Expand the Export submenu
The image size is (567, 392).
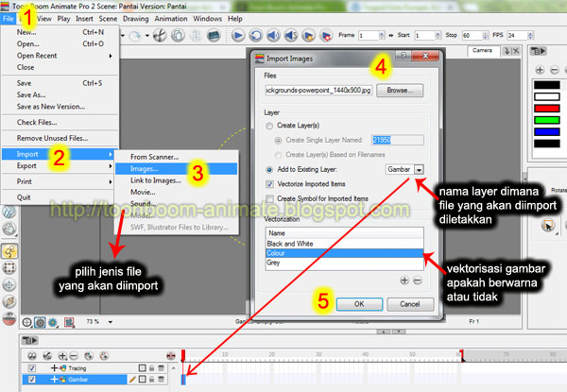coord(111,166)
